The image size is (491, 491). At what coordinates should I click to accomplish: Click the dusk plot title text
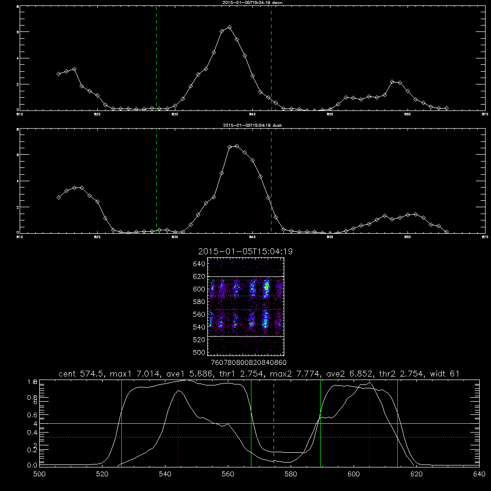252,125
